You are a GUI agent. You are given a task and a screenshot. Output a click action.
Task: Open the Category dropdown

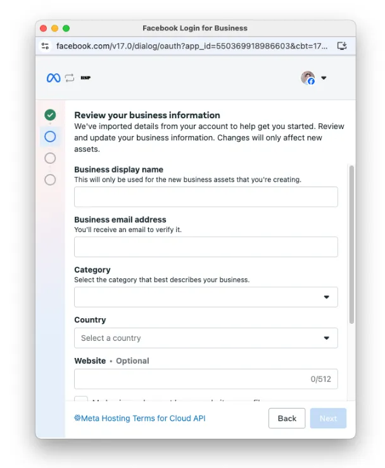click(206, 297)
